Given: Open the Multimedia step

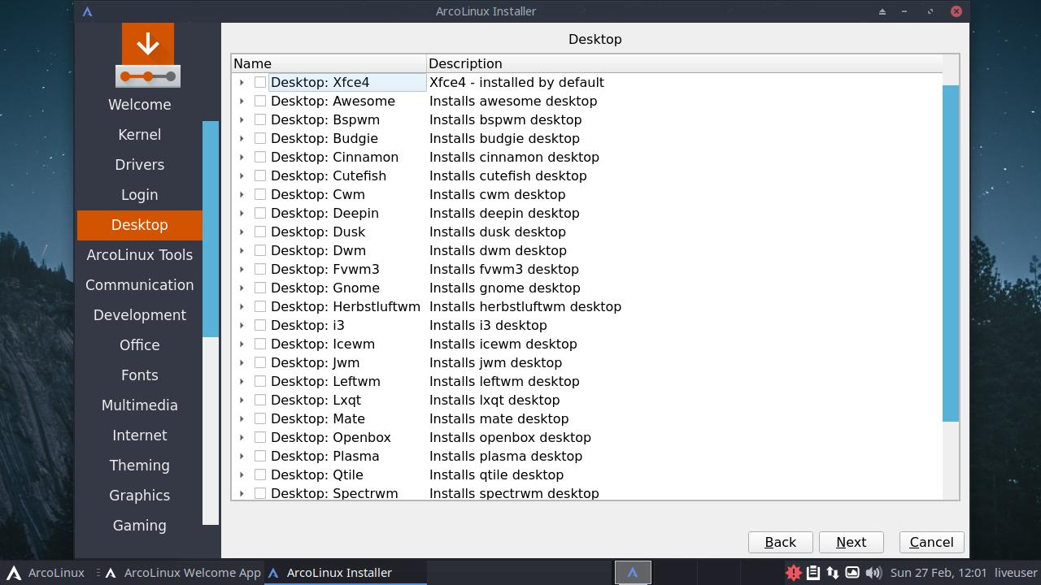Looking at the screenshot, I should point(140,405).
